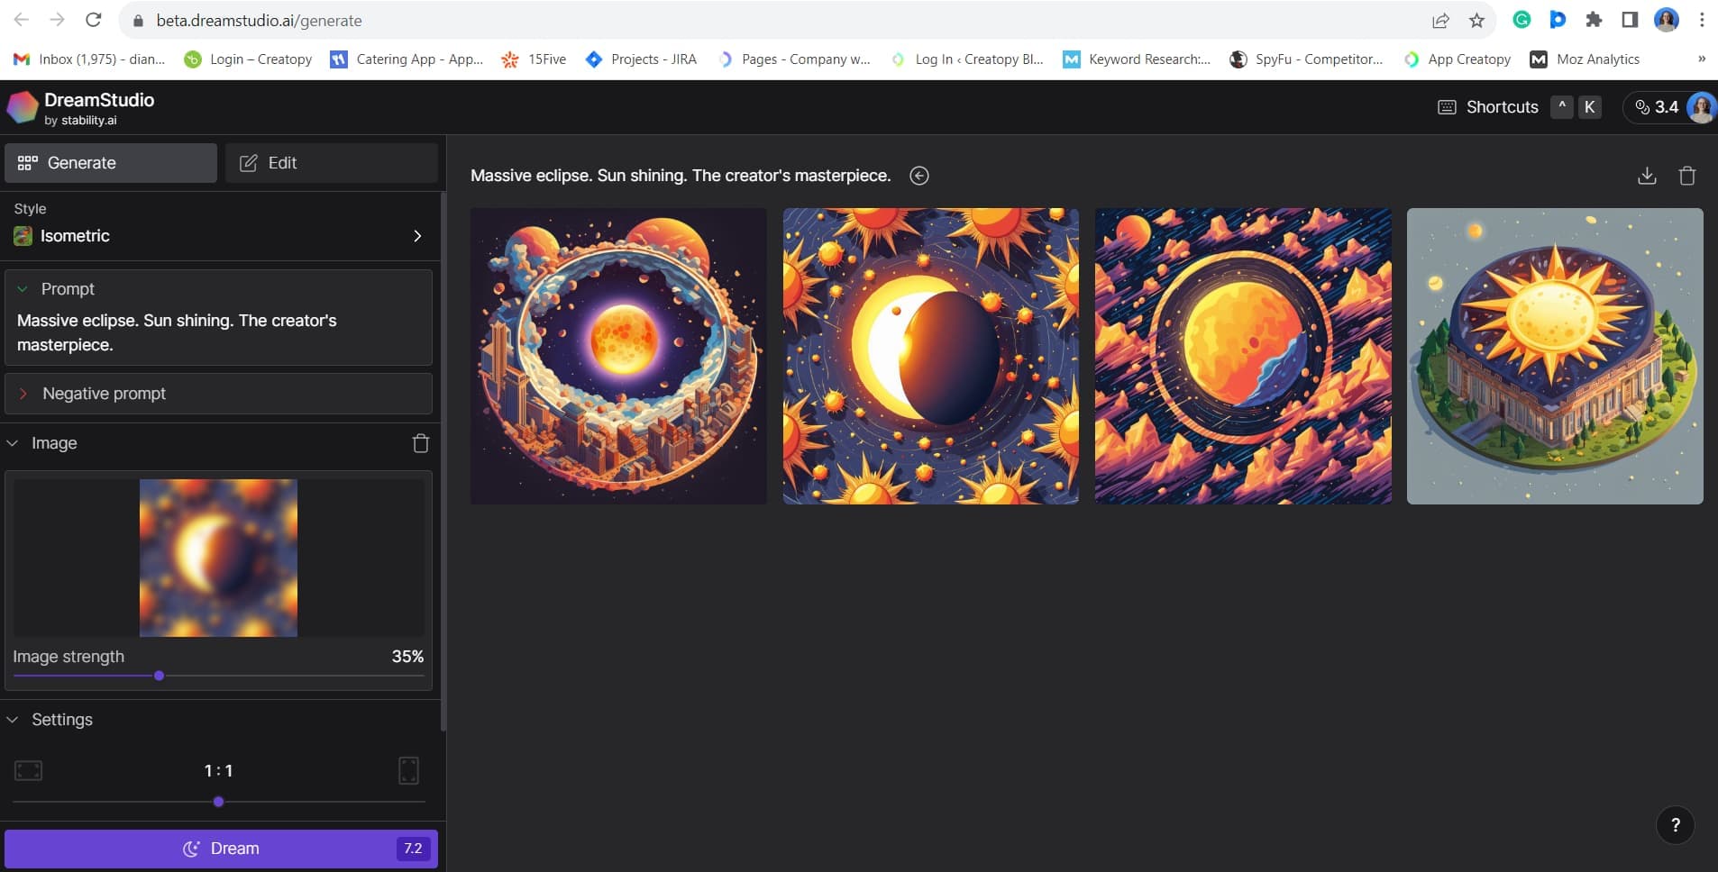Switch to the Edit mode tab
This screenshot has height=872, width=1718.
(x=330, y=163)
